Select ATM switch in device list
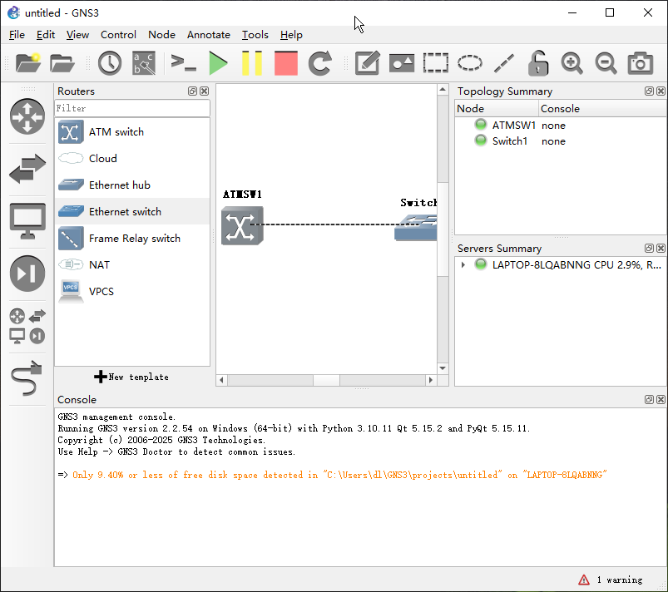This screenshot has height=592, width=668. pyautogui.click(x=132, y=132)
